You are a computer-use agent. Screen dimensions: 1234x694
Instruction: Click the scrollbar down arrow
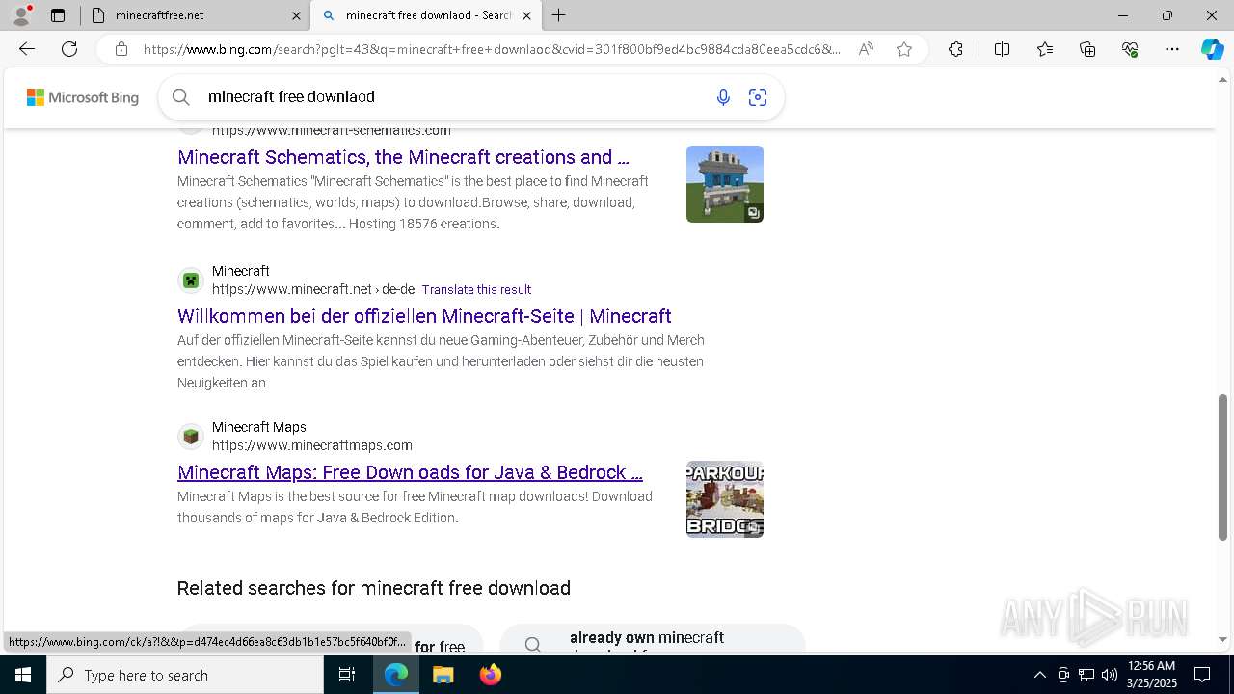(1222, 639)
